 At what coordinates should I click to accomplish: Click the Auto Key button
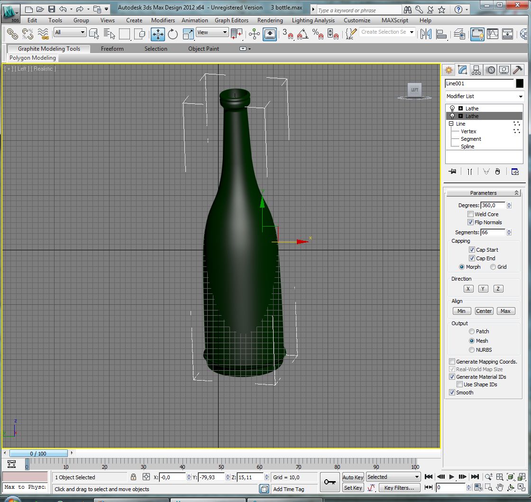(x=353, y=477)
